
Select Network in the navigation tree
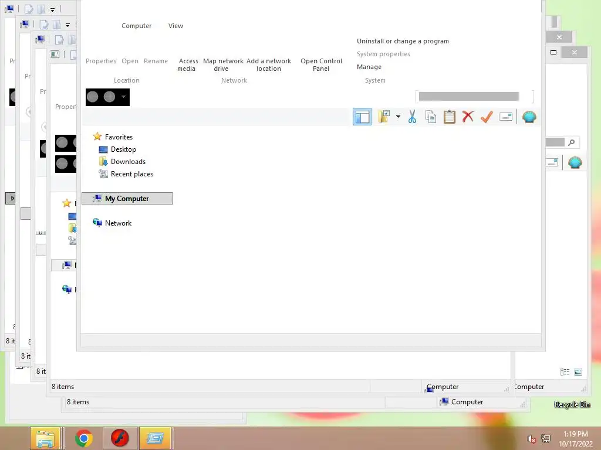tap(118, 223)
